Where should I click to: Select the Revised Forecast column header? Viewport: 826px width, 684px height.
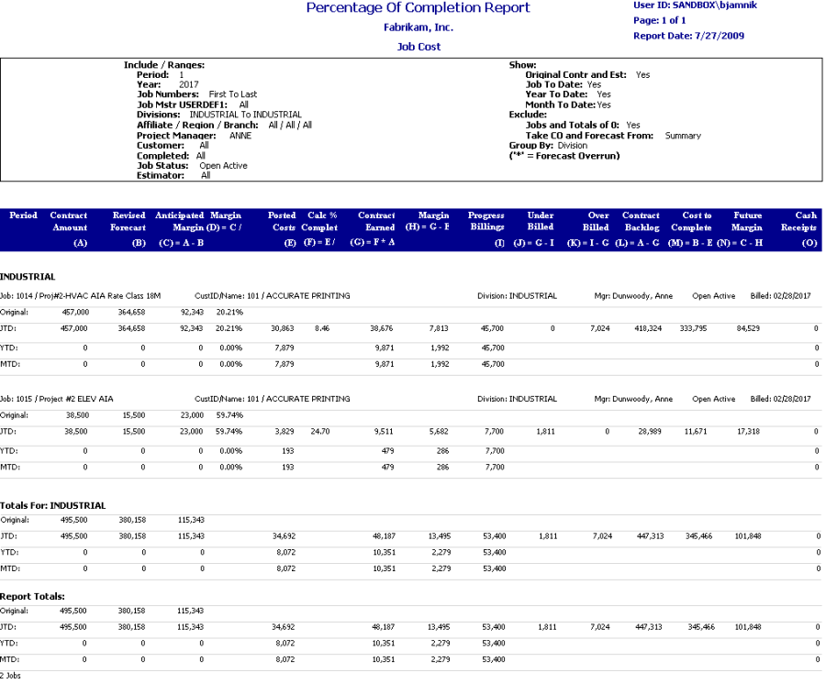tap(128, 221)
